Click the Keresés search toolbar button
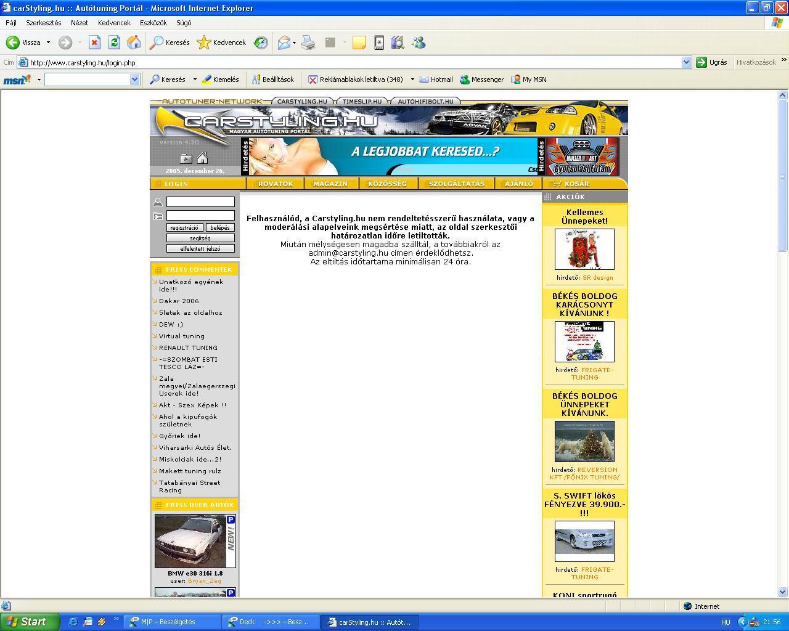The image size is (789, 631). click(170, 43)
